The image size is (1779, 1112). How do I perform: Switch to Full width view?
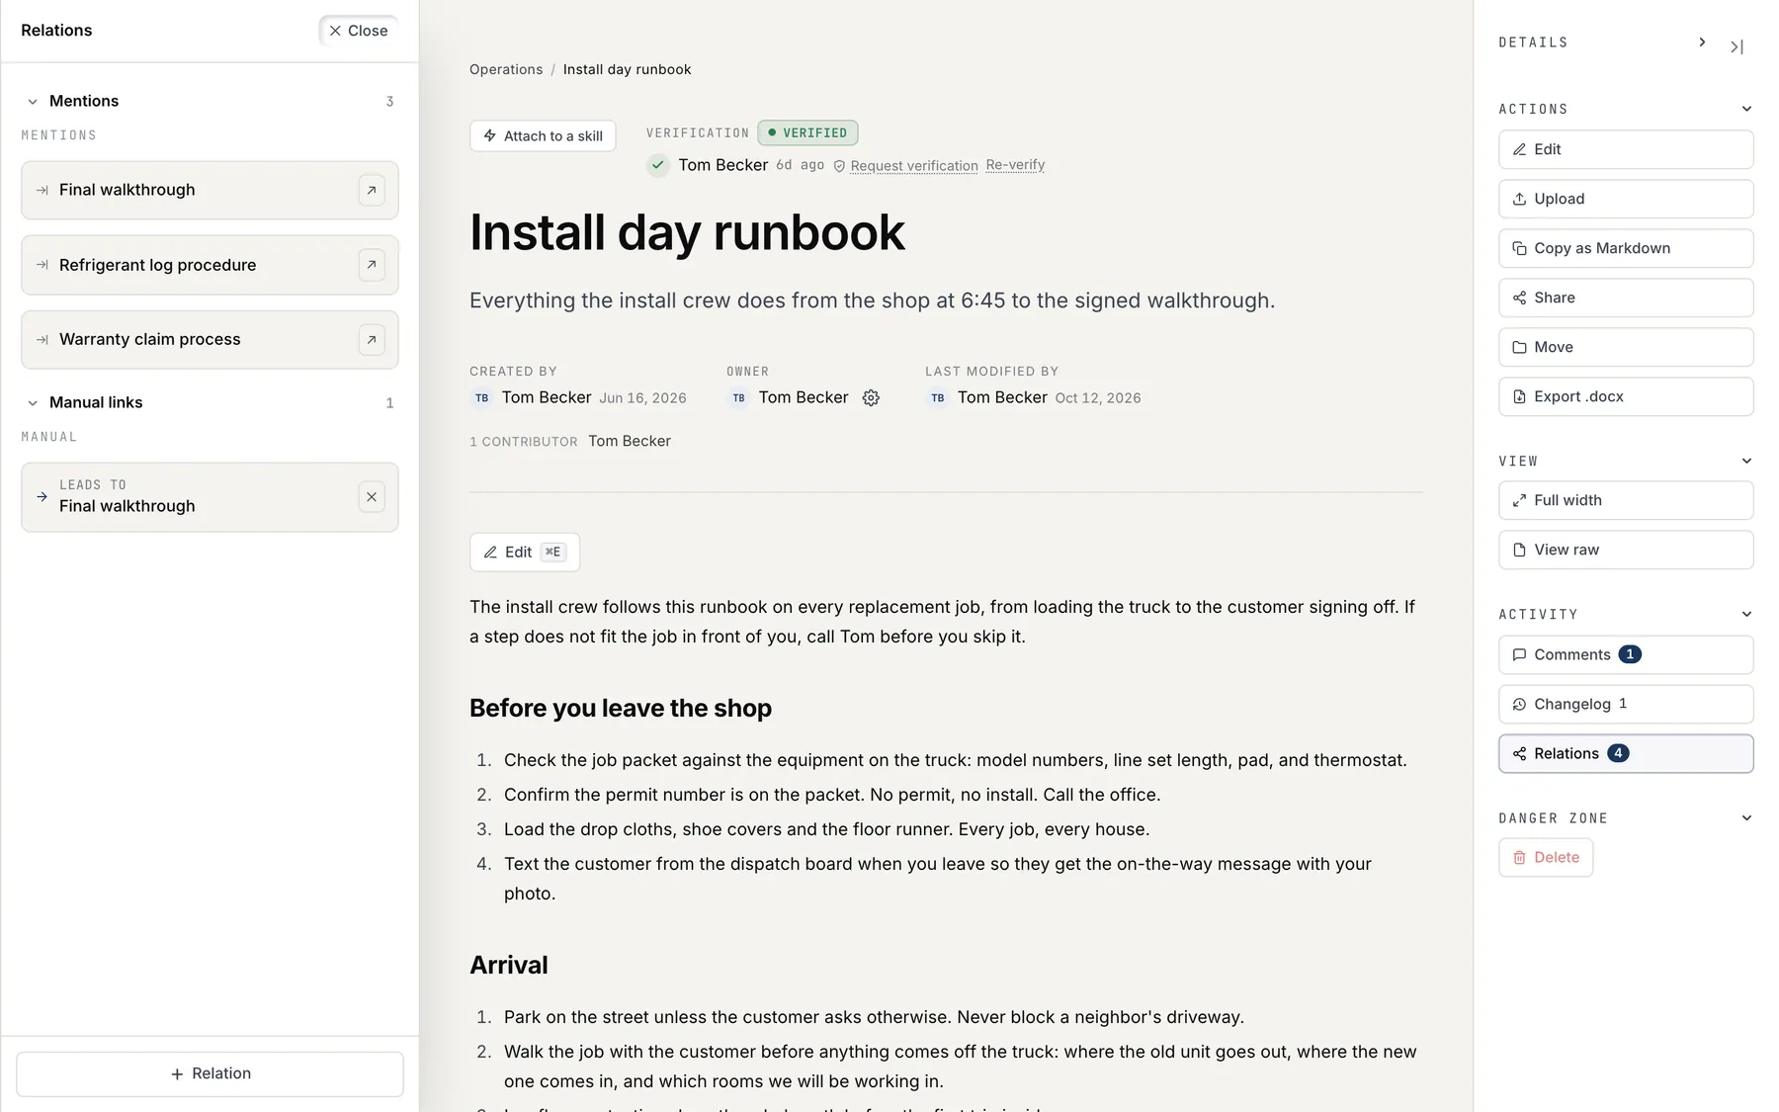pos(1626,500)
